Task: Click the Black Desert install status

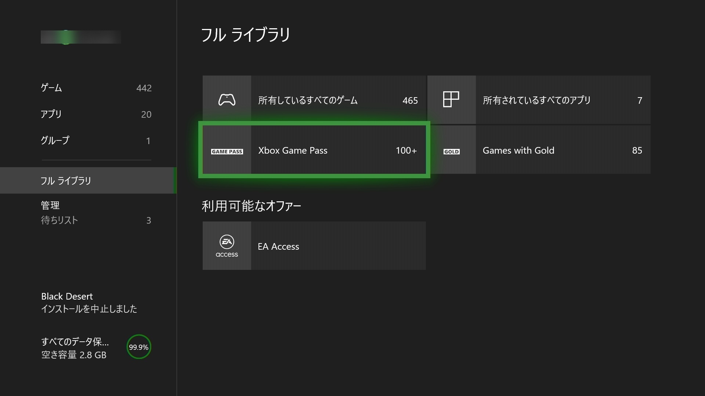Action: [89, 302]
